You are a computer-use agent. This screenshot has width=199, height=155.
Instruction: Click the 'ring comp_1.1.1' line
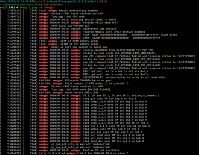coord(115,117)
